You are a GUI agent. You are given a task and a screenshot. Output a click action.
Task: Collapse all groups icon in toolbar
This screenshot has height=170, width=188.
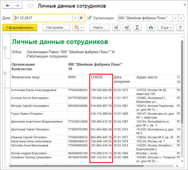(x=116, y=28)
